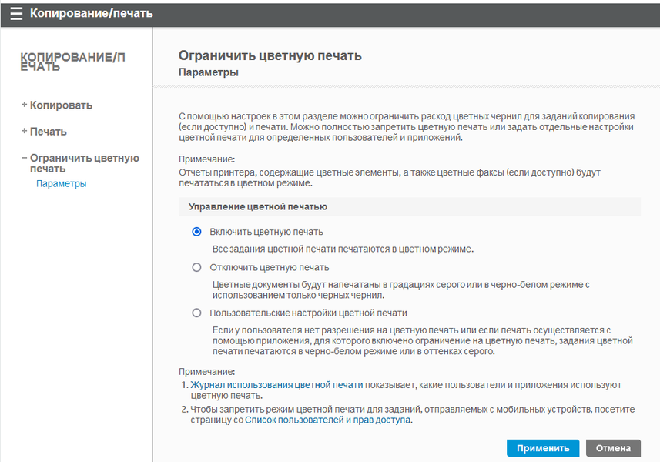Click the Копирование/печать title in top bar
Screen dimensions: 660x462
pyautogui.click(x=91, y=13)
